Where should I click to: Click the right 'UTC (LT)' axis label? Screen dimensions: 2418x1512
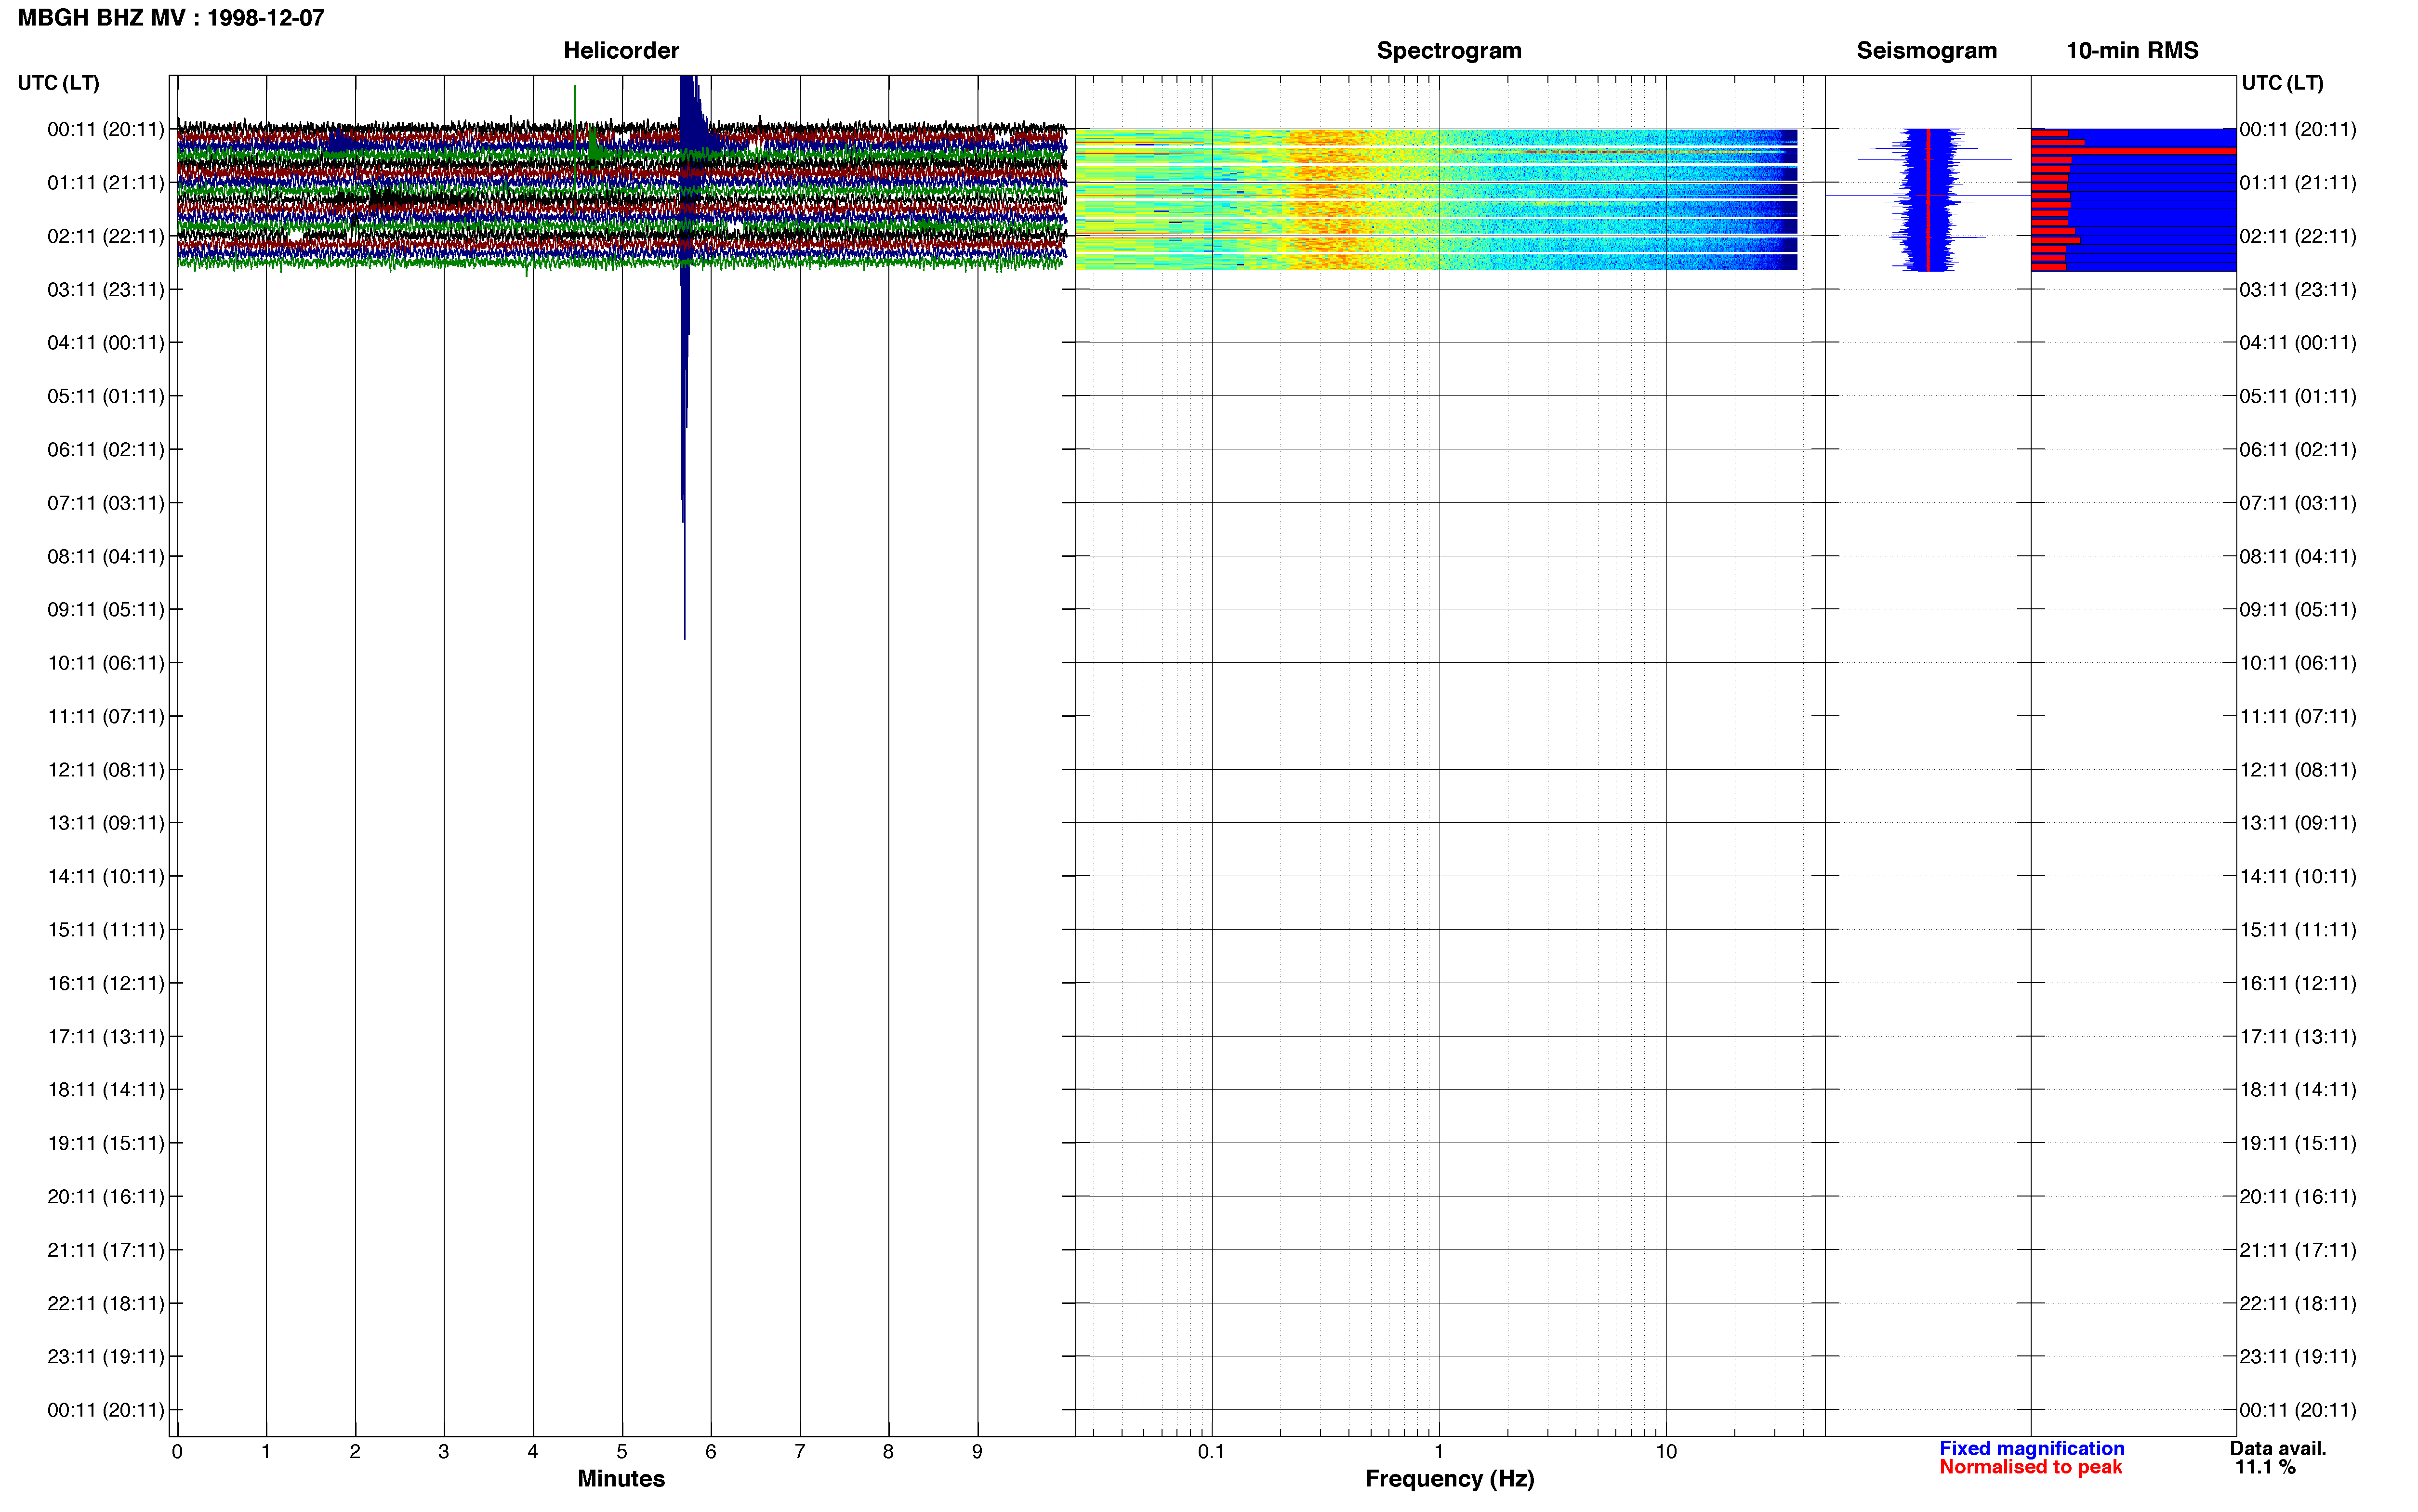[2282, 83]
